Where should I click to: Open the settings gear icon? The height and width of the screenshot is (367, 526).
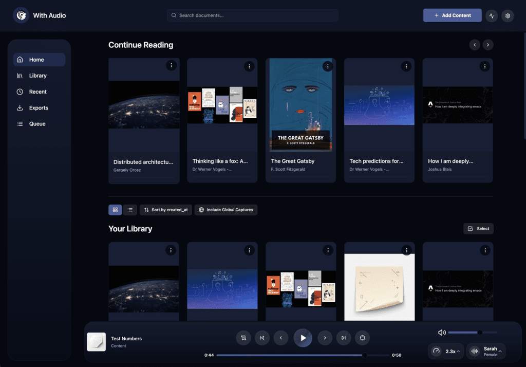point(508,15)
